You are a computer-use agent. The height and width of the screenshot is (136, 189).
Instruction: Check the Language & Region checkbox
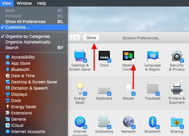[158, 61]
